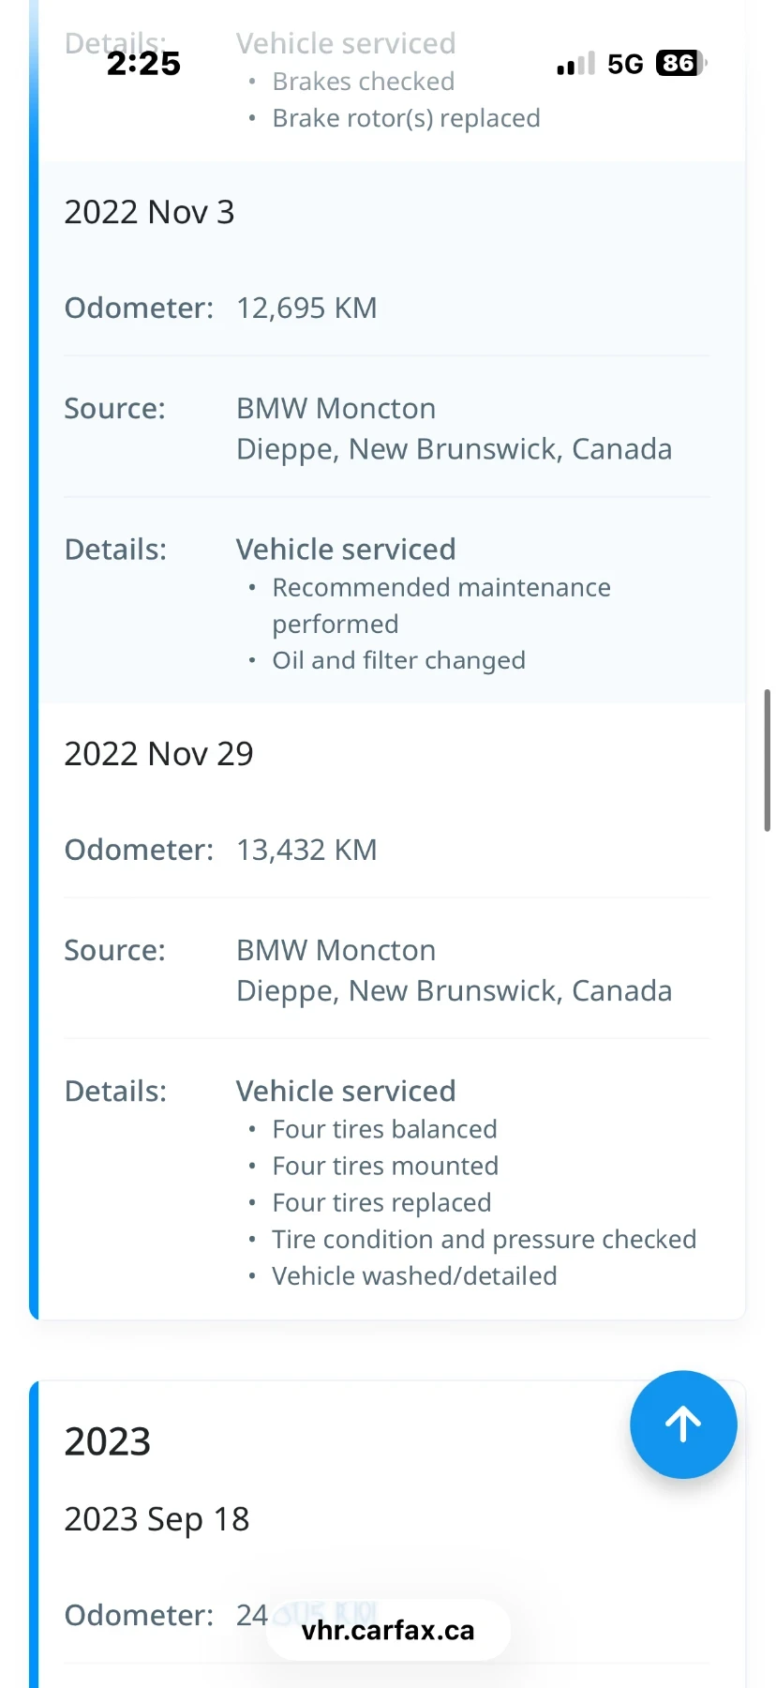Screen dimensions: 776x1688
Task: Tap Dieppe, New Brunswick, Canada location text
Action: tap(454, 448)
